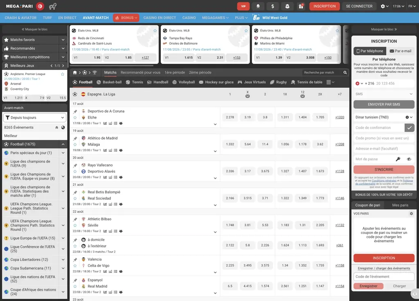Open the CASINO EN DIRECT menu

[160, 18]
